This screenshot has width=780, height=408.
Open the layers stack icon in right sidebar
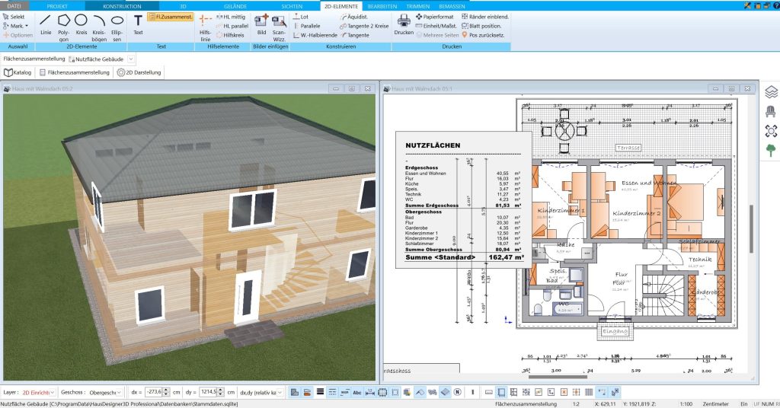[771, 92]
